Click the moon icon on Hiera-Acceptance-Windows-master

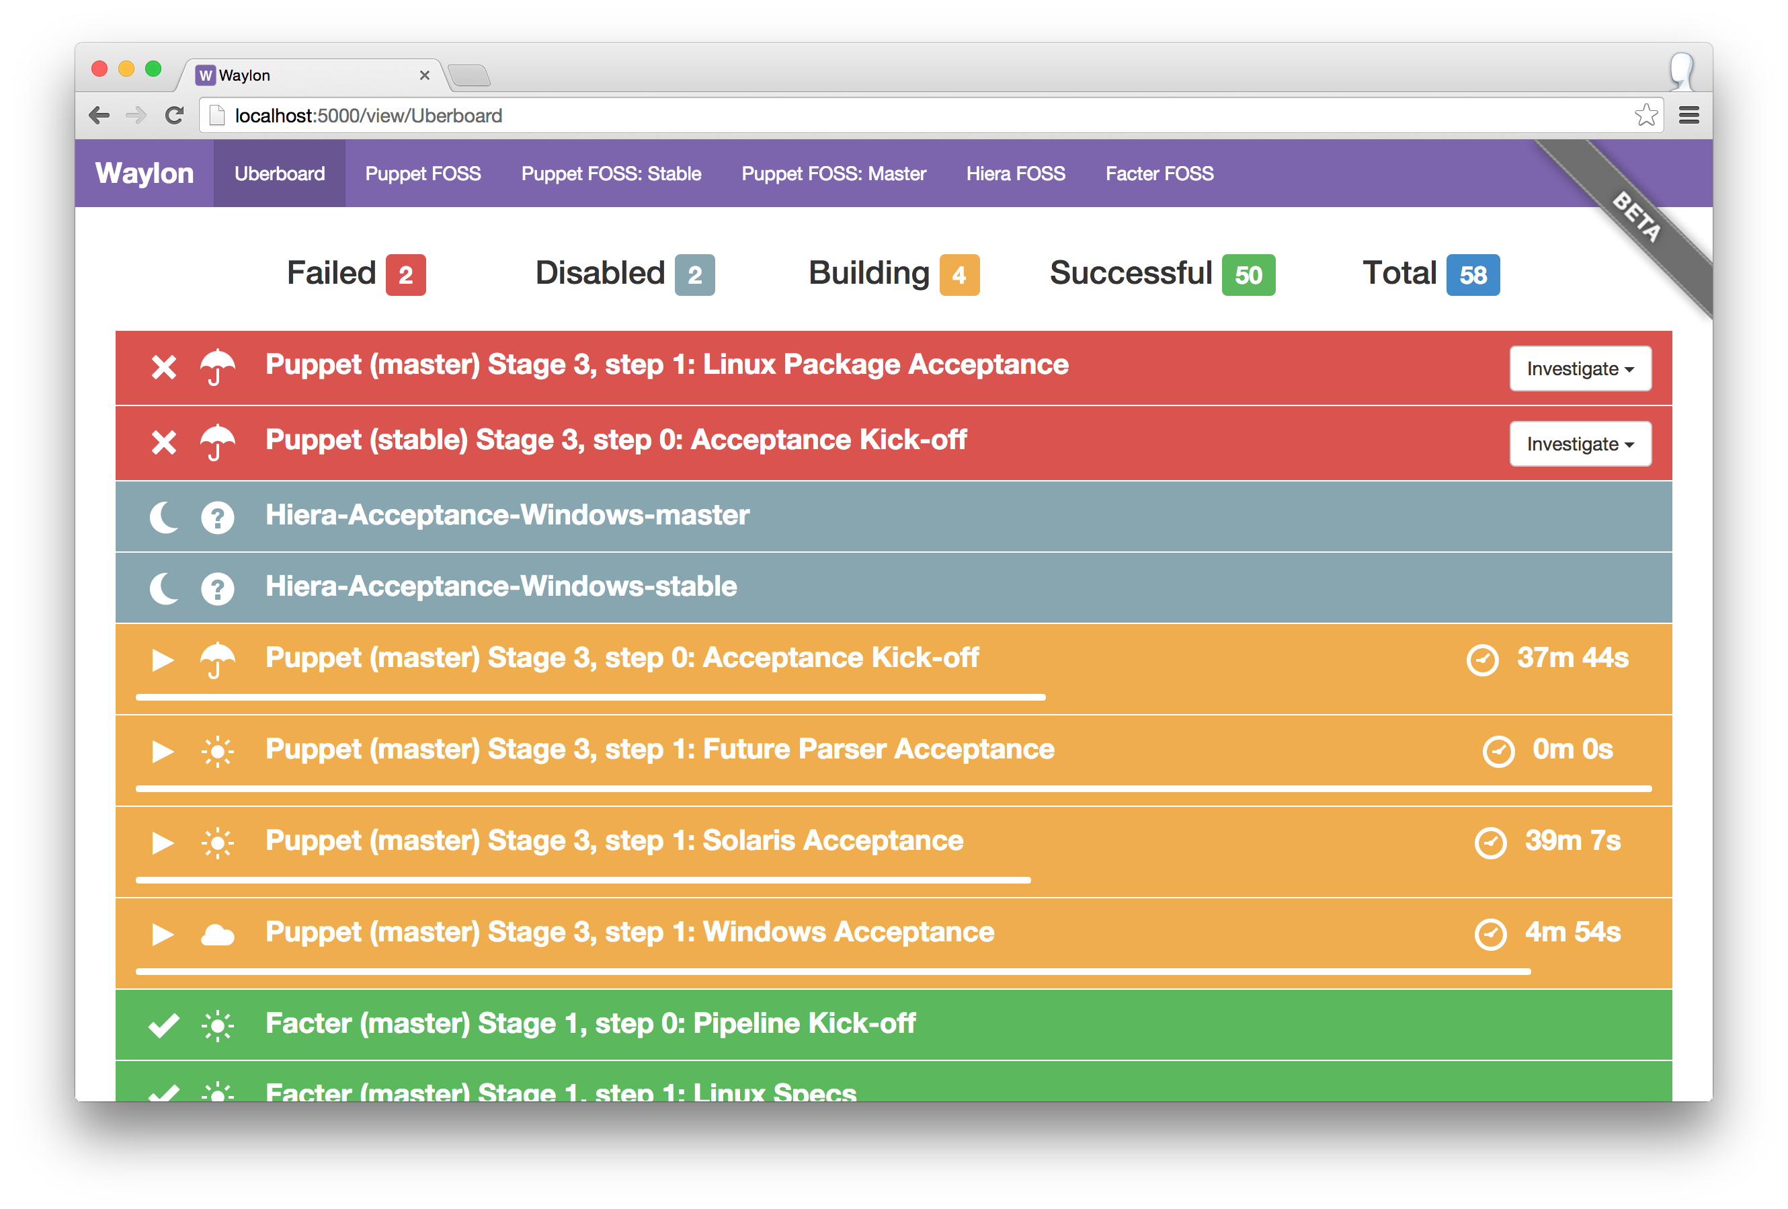pos(164,517)
